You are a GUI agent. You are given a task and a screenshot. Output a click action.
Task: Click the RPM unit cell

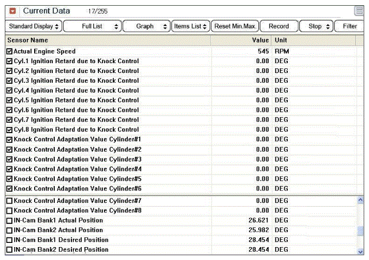click(x=282, y=51)
